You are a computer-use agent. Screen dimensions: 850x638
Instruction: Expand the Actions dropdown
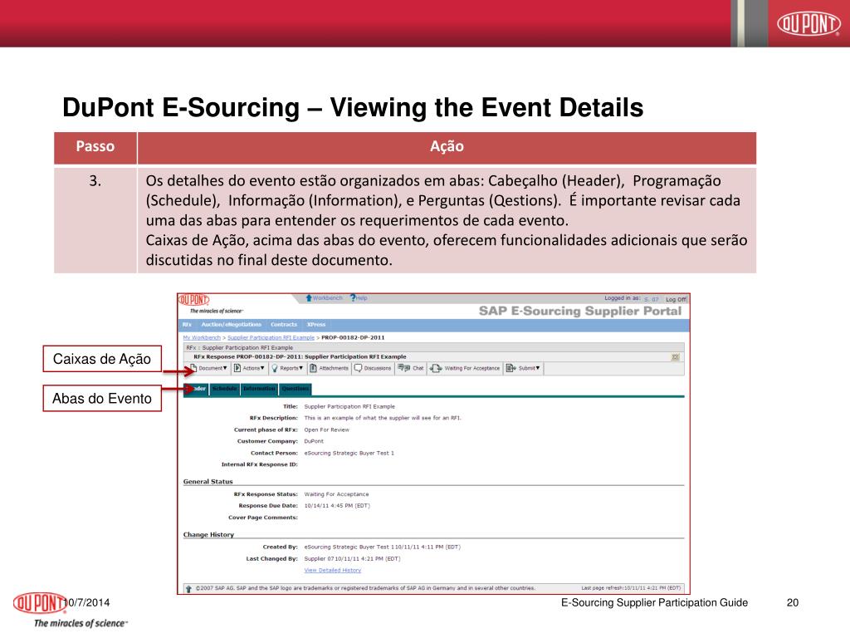coord(249,368)
